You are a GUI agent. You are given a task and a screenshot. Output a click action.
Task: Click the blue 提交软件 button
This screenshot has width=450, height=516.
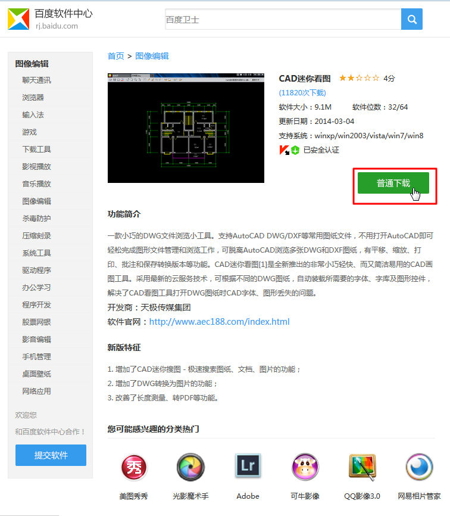[x=51, y=455]
